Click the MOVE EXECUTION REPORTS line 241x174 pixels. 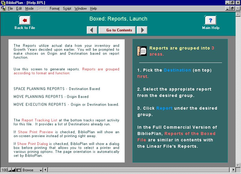[66, 105]
